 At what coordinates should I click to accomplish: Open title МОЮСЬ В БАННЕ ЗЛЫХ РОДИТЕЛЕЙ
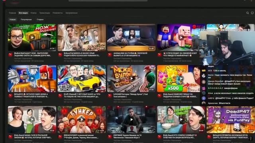82,54
